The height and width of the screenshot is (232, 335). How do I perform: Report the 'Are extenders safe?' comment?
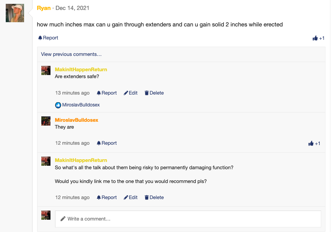pyautogui.click(x=107, y=93)
